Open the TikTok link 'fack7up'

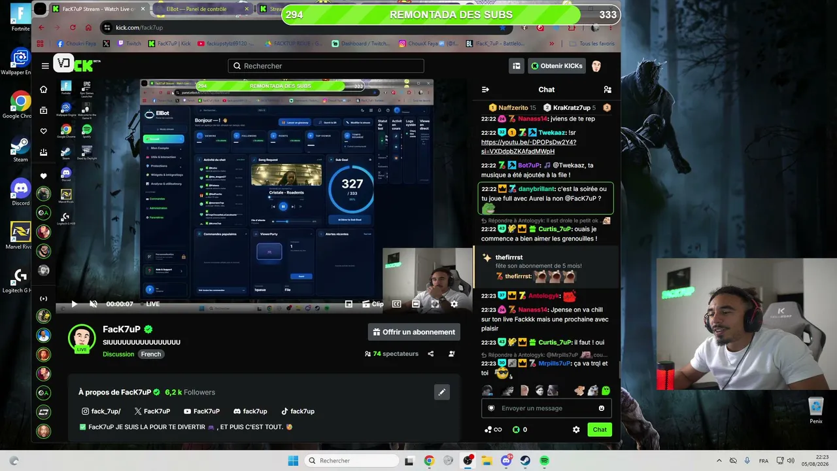click(298, 411)
